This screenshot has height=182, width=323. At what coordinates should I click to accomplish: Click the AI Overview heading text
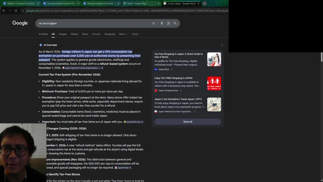[x=50, y=45]
